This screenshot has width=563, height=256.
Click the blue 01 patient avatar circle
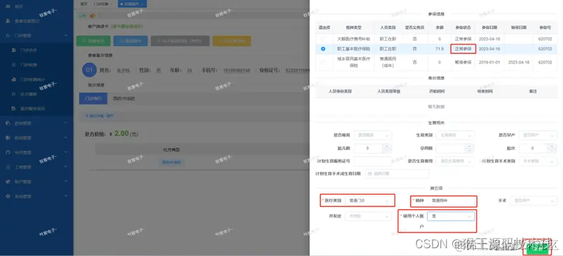coord(89,70)
